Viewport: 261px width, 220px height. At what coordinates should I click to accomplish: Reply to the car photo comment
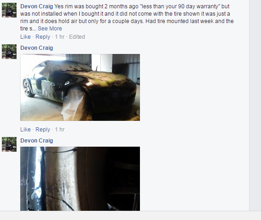pyautogui.click(x=43, y=130)
